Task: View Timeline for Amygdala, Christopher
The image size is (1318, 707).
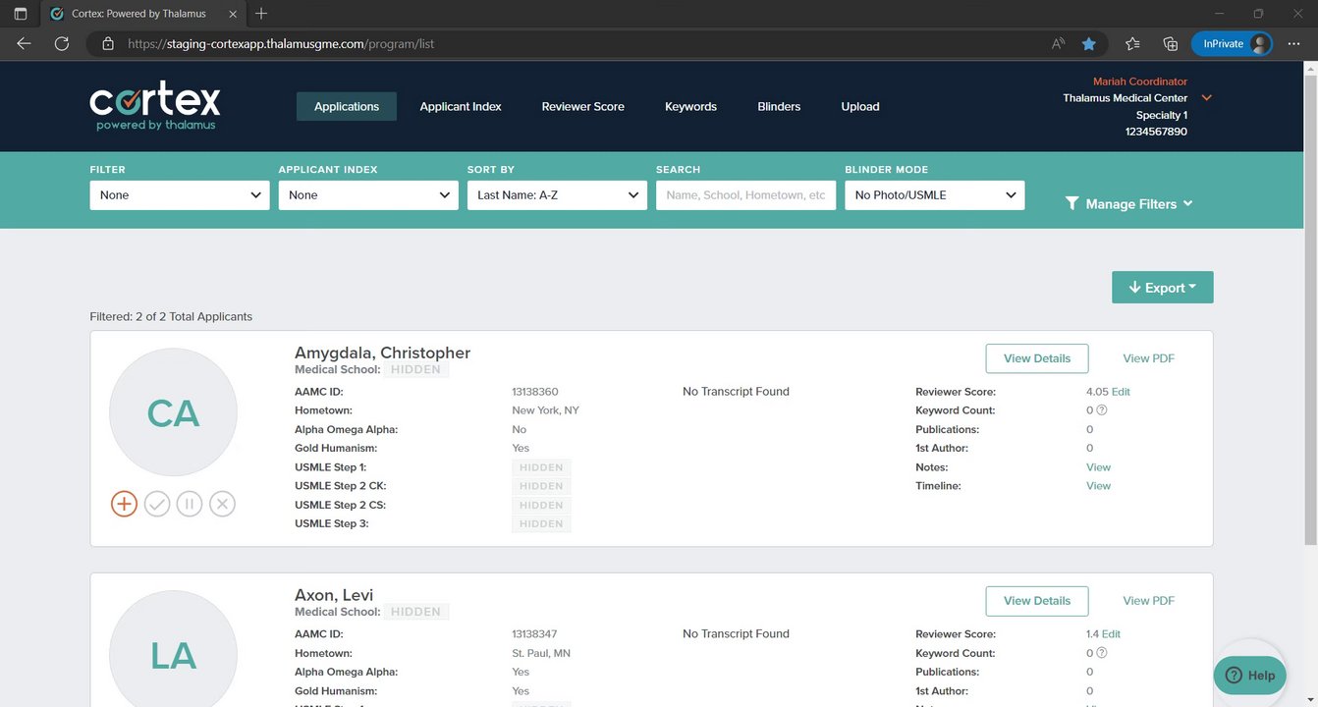Action: click(x=1099, y=486)
